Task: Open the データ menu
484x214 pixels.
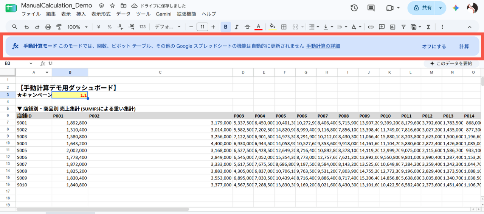Action: point(123,14)
